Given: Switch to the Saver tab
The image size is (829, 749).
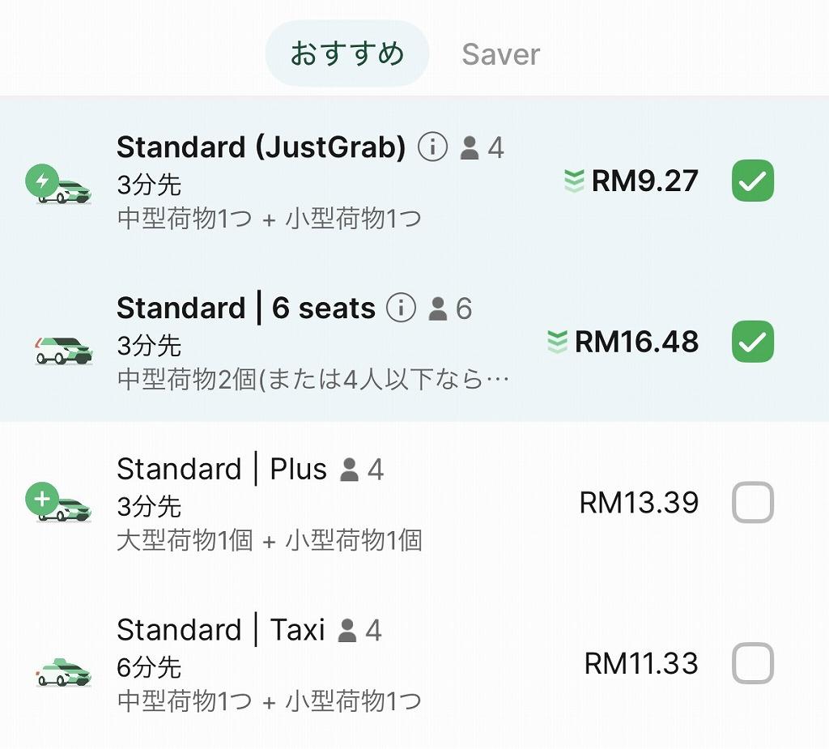Looking at the screenshot, I should point(500,54).
